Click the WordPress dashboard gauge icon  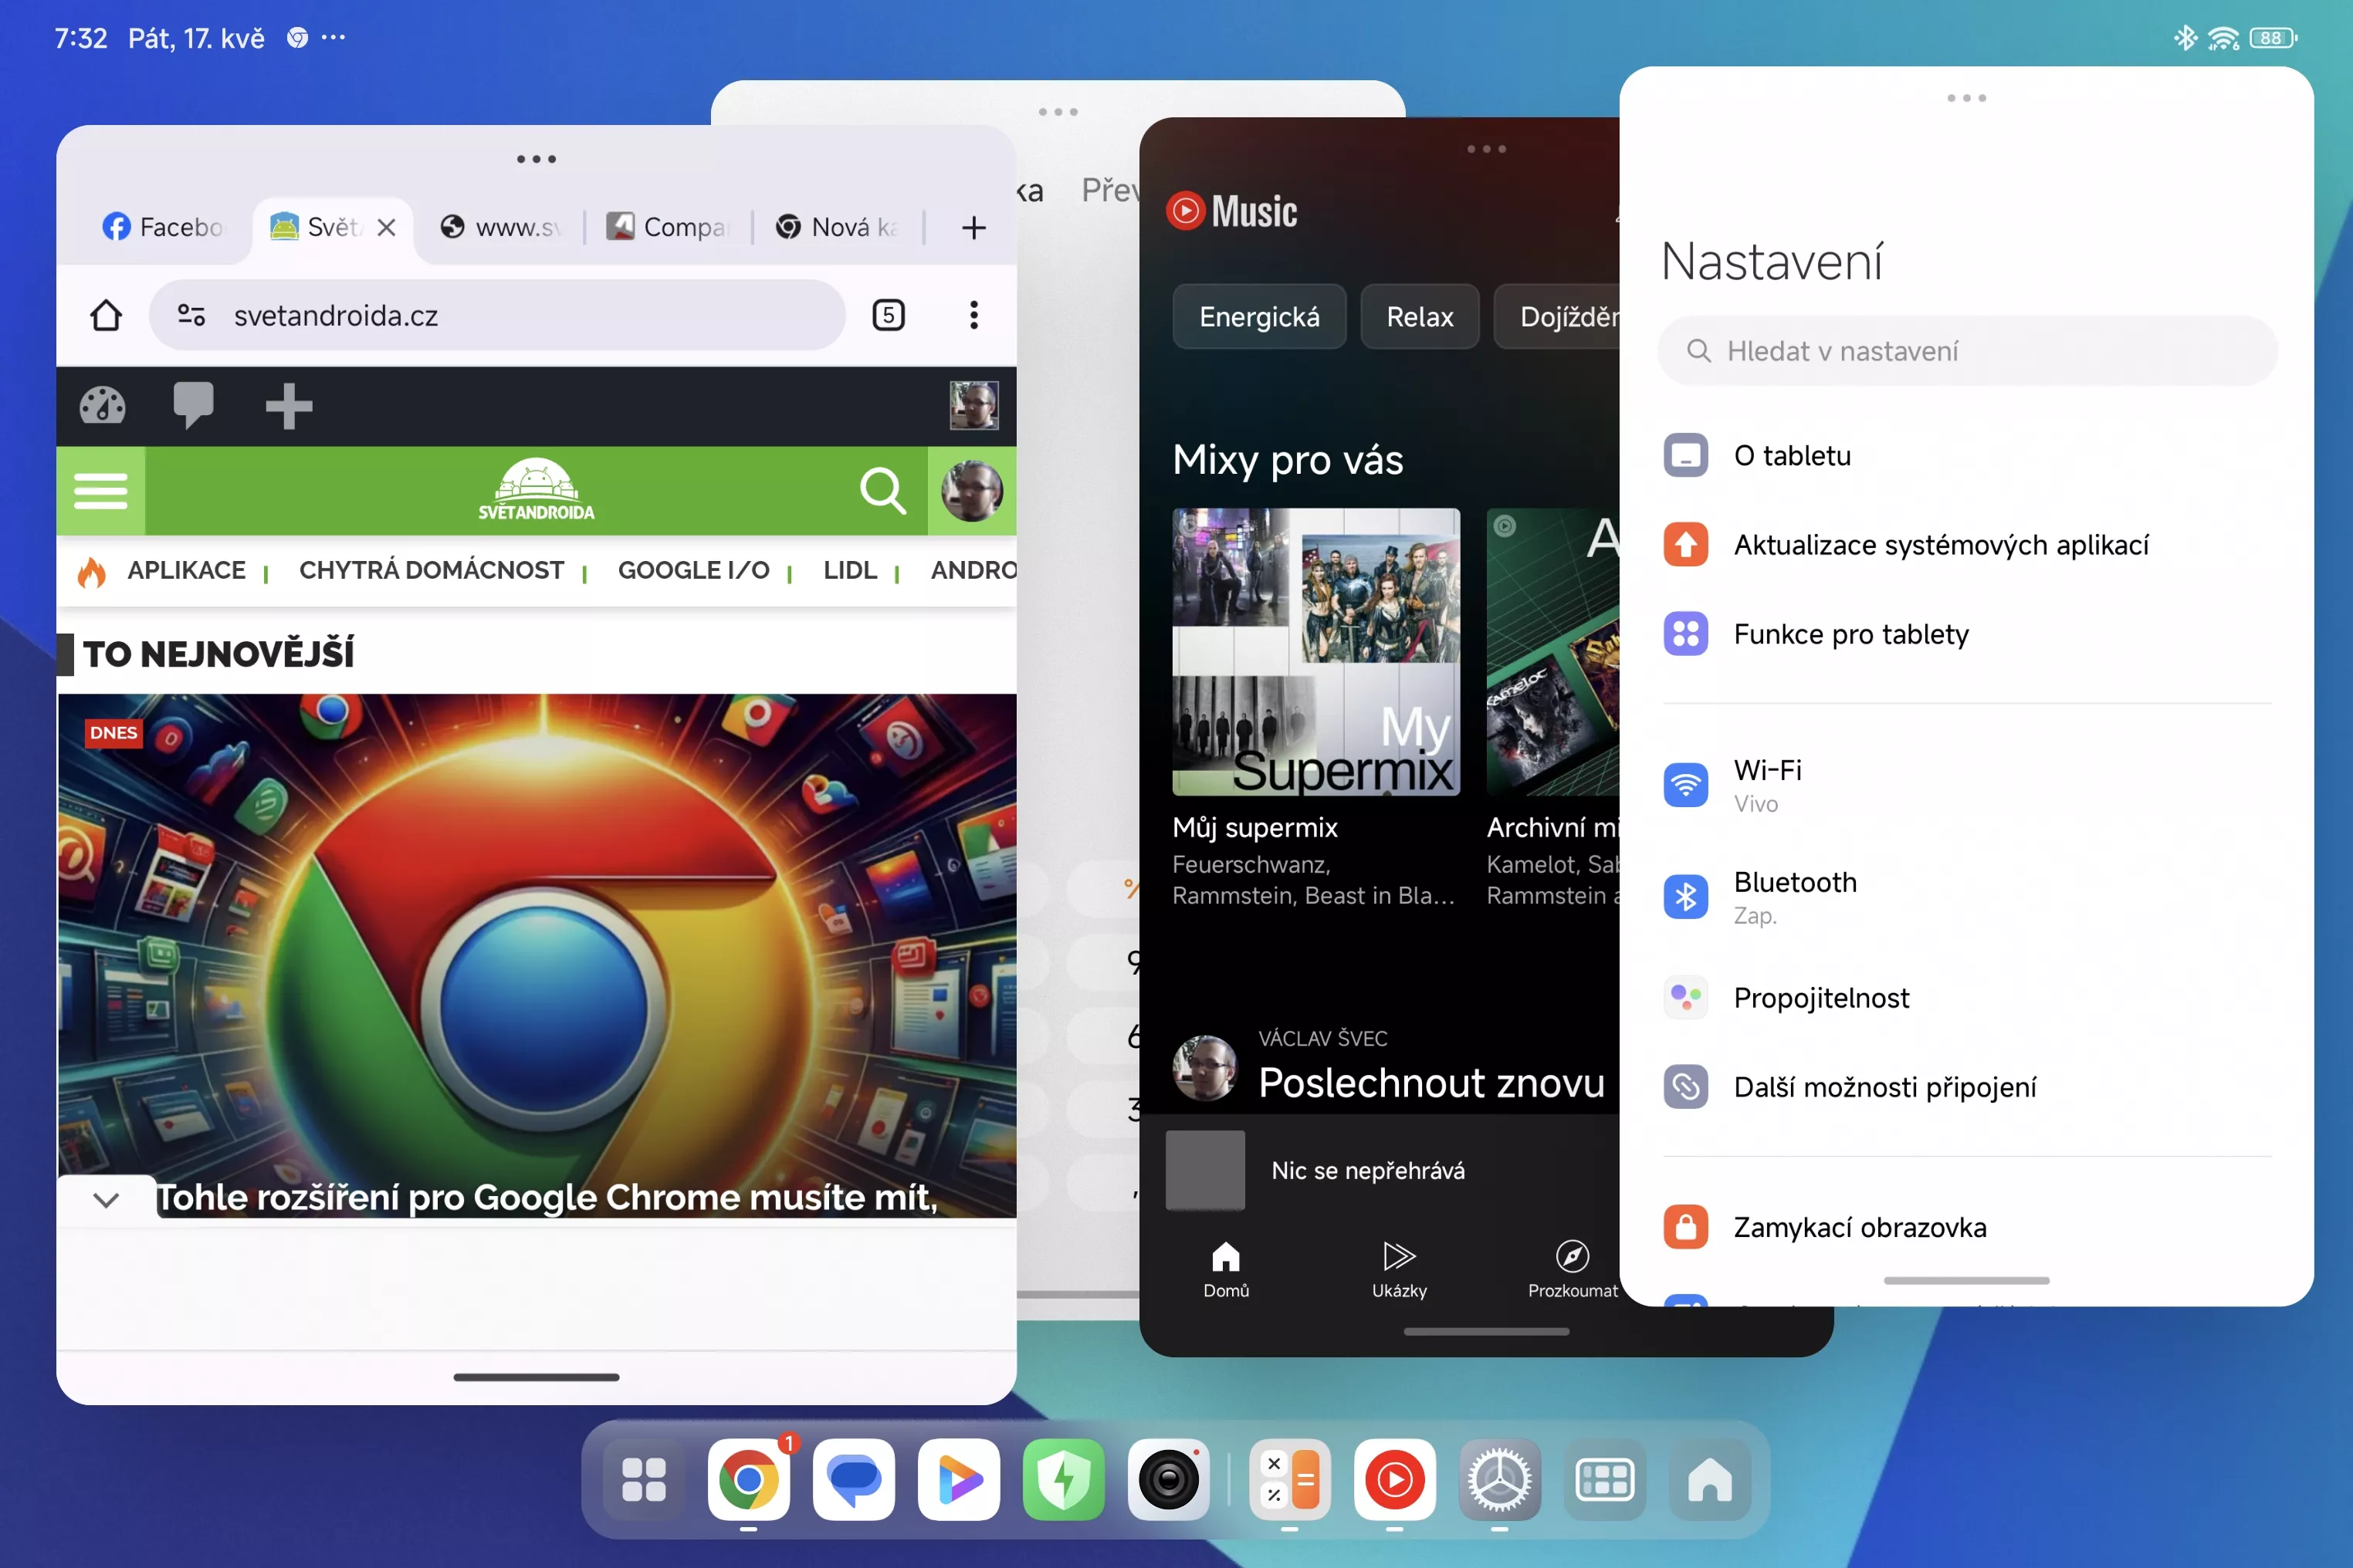tap(102, 406)
